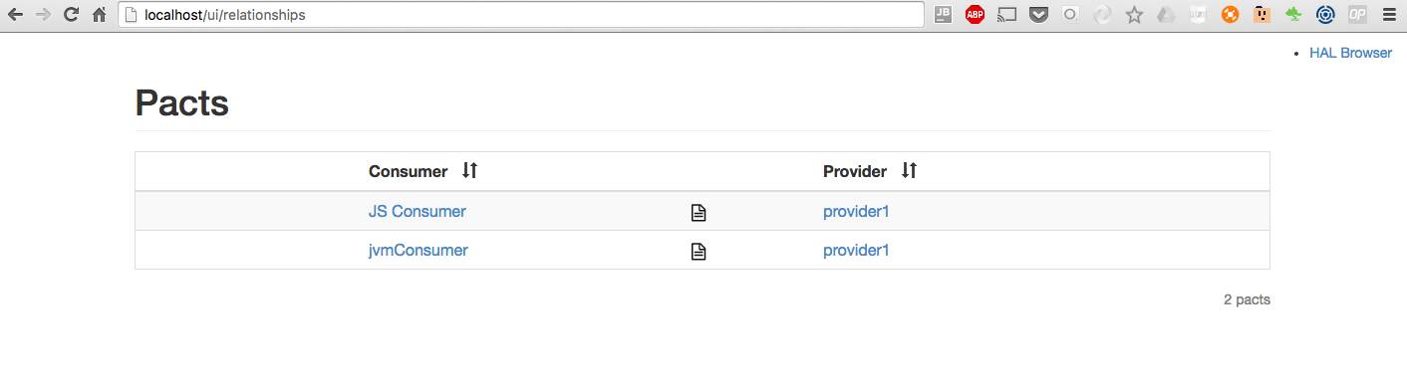Image resolution: width=1407 pixels, height=385 pixels.
Task: Reload the page
Action: click(71, 15)
